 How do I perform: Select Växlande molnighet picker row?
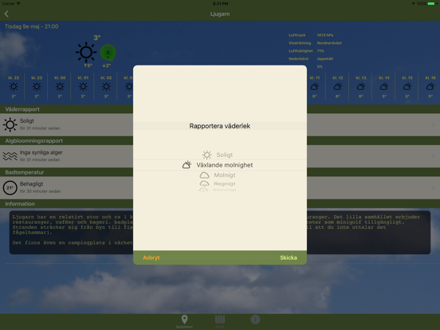(x=220, y=165)
